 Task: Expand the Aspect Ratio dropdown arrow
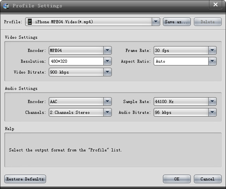click(x=212, y=61)
